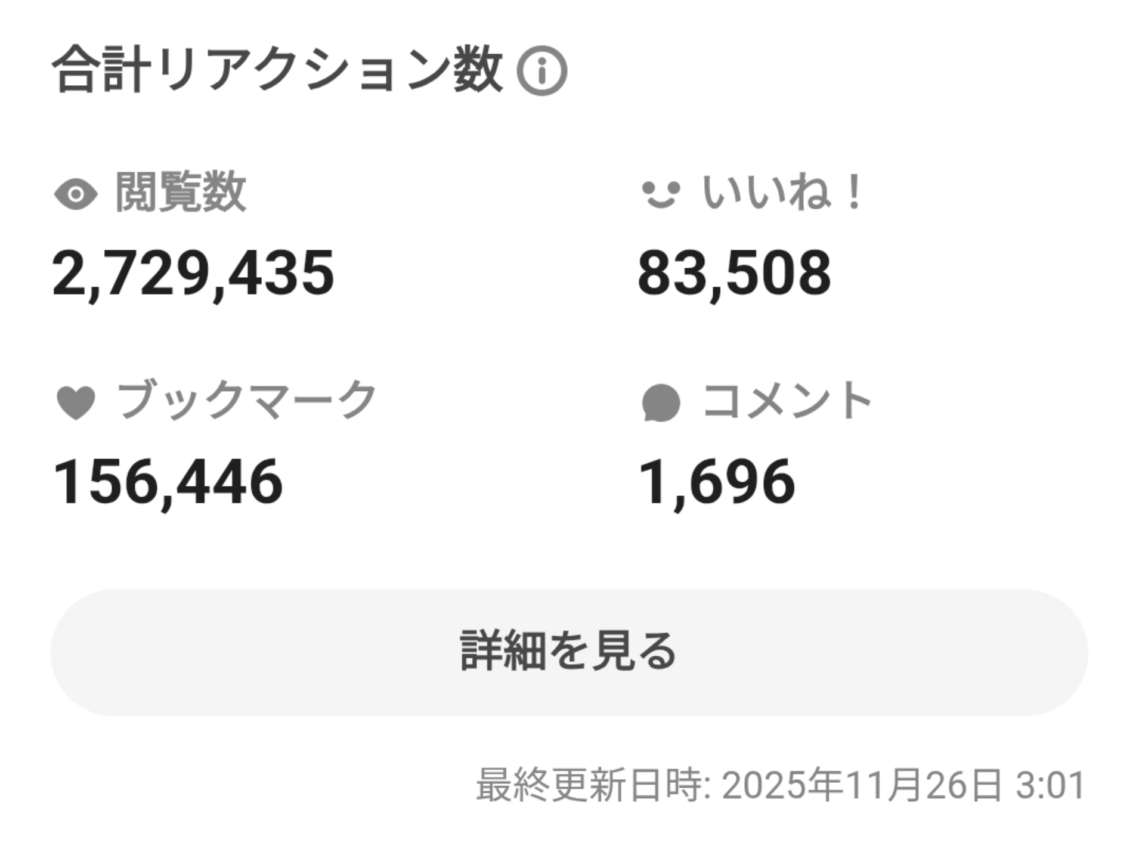Click the bookmark count 156,446
The width and height of the screenshot is (1139, 849).
(x=168, y=482)
